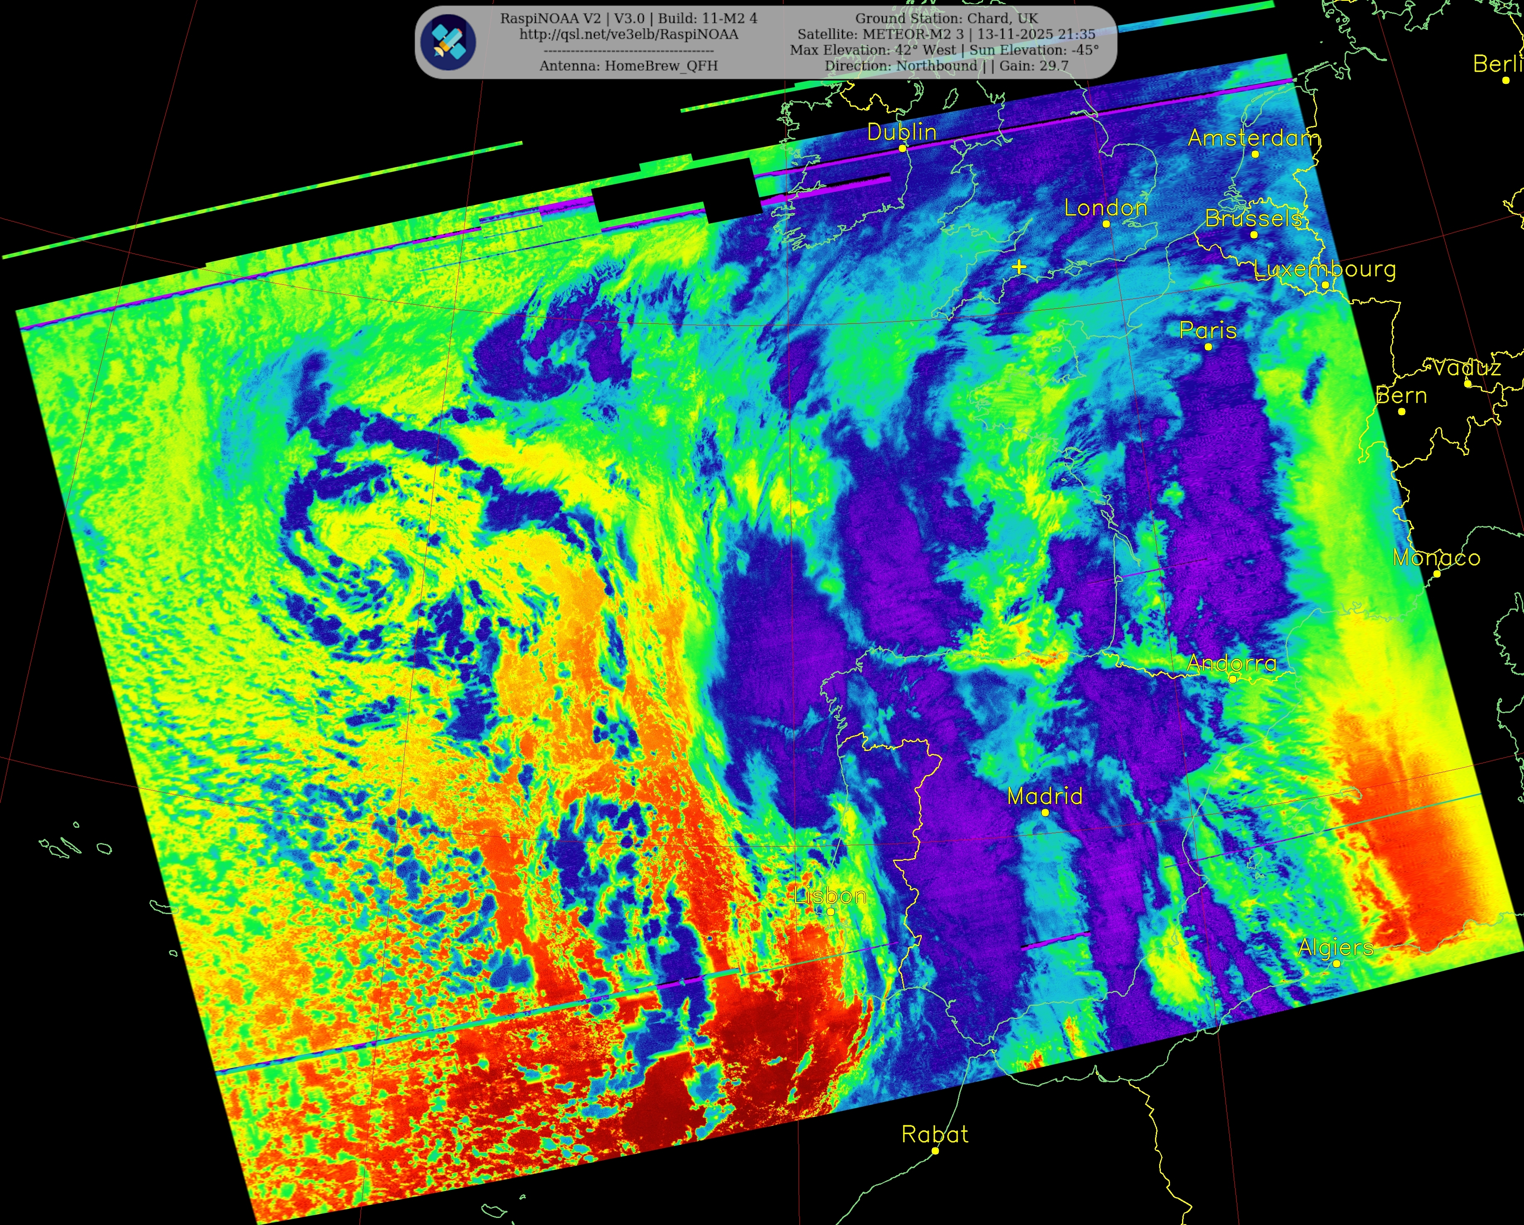Click the Andorra city label
The height and width of the screenshot is (1225, 1524).
click(x=1231, y=663)
